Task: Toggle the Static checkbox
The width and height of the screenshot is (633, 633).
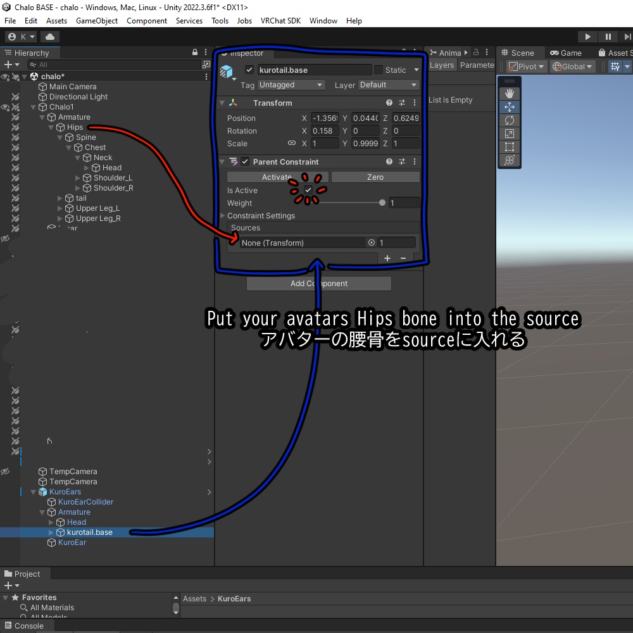Action: click(379, 70)
